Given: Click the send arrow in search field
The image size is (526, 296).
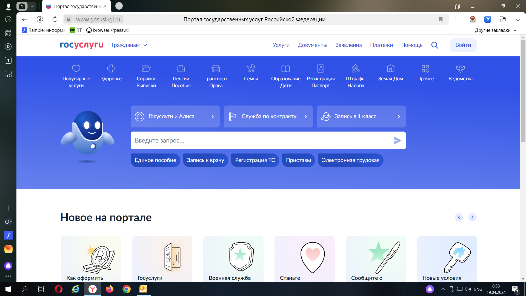Looking at the screenshot, I should (x=397, y=141).
